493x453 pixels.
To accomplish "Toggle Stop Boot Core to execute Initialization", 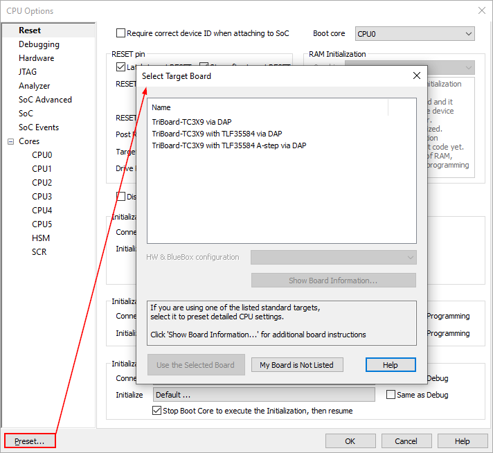I will click(156, 411).
